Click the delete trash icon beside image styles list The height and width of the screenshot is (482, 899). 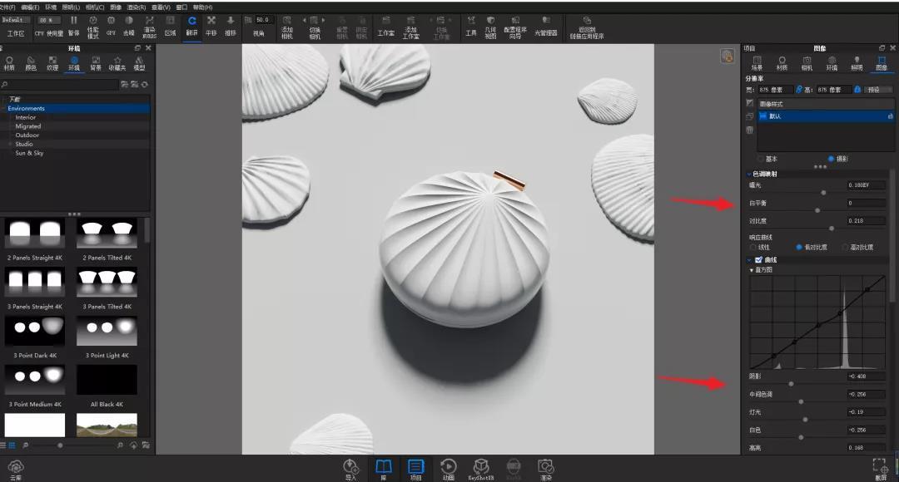tap(749, 130)
